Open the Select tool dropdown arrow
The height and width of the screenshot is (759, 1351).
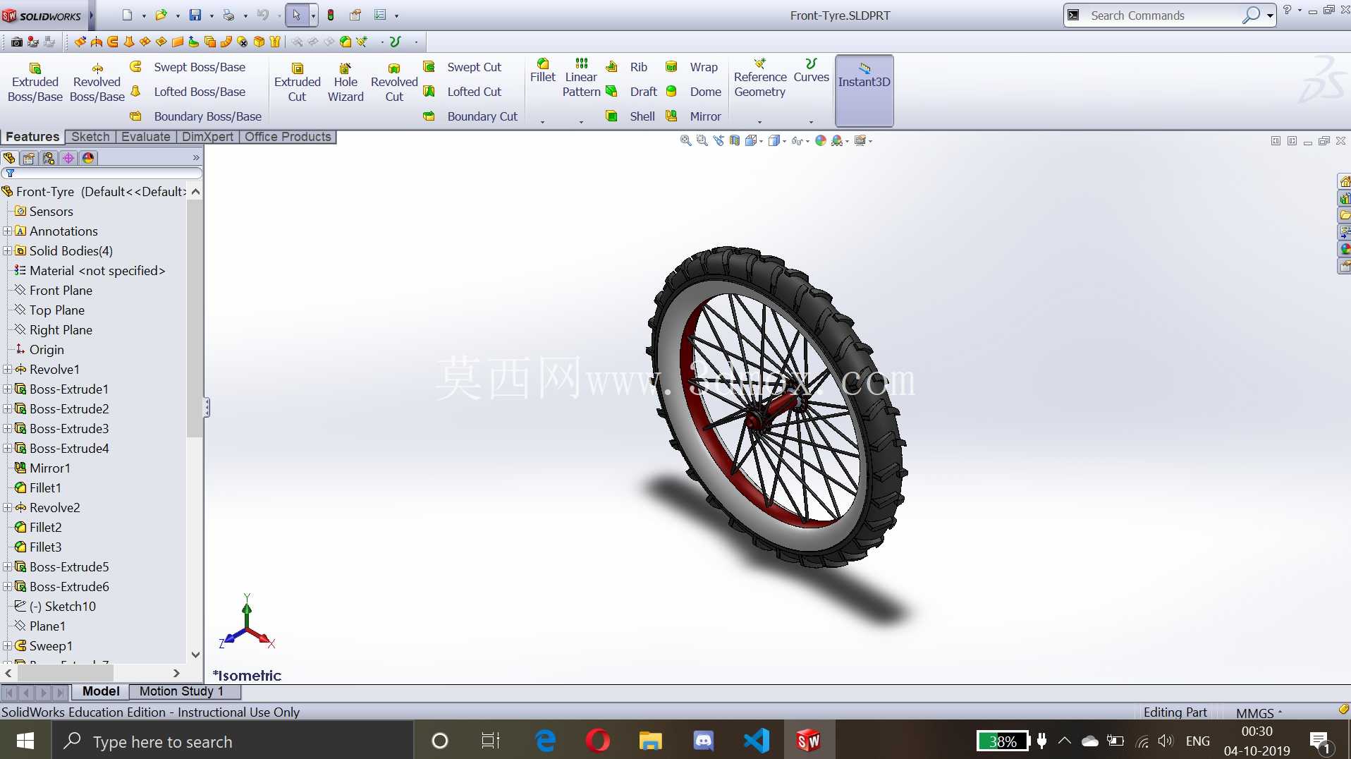[x=313, y=15]
